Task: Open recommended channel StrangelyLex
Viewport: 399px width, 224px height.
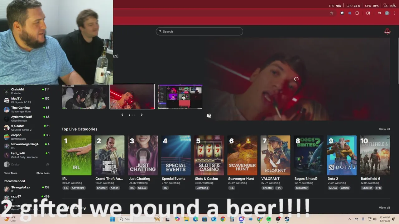Action: point(26,189)
